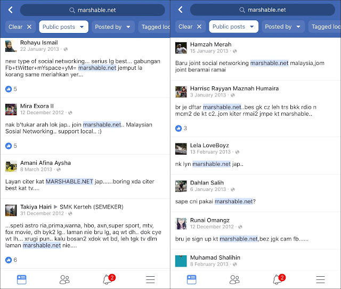This screenshot has height=289, width=341.
Task: Open Friends tab icon in left screen
Action: pyautogui.click(x=64, y=279)
